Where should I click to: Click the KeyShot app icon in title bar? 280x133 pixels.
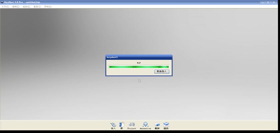tap(2, 2)
